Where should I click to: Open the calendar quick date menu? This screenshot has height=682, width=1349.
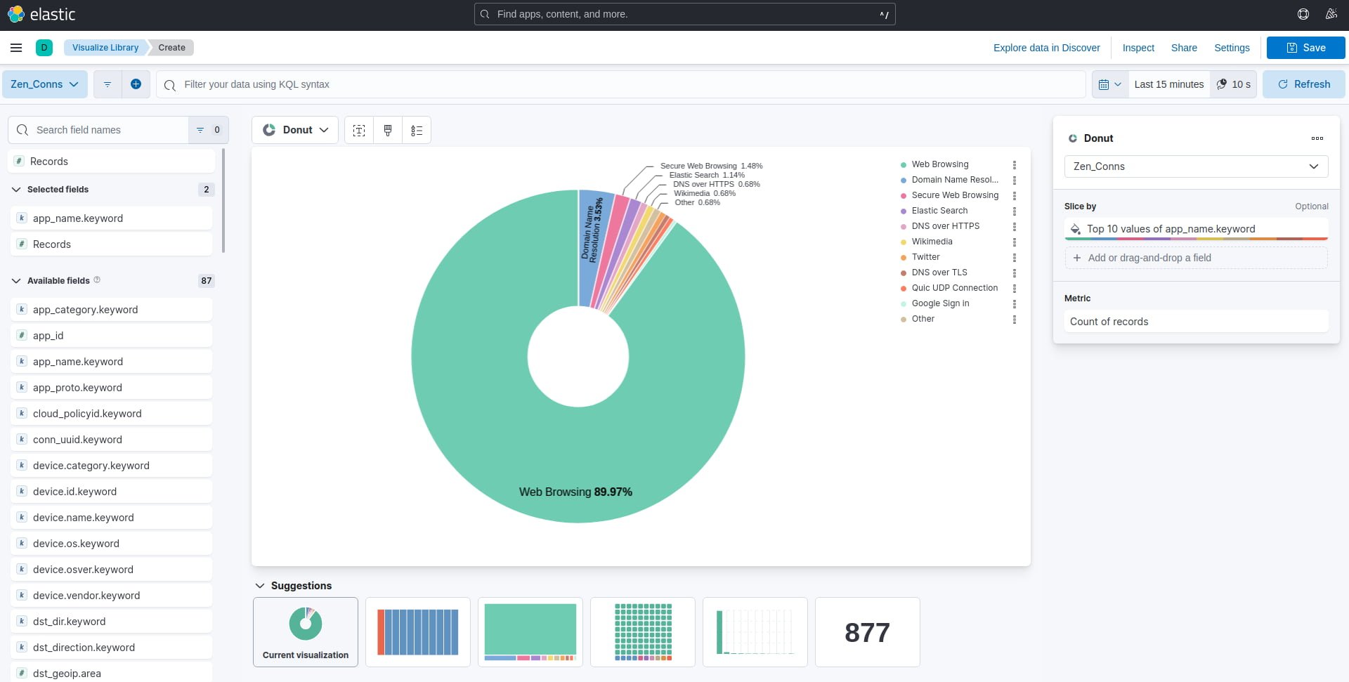1109,84
